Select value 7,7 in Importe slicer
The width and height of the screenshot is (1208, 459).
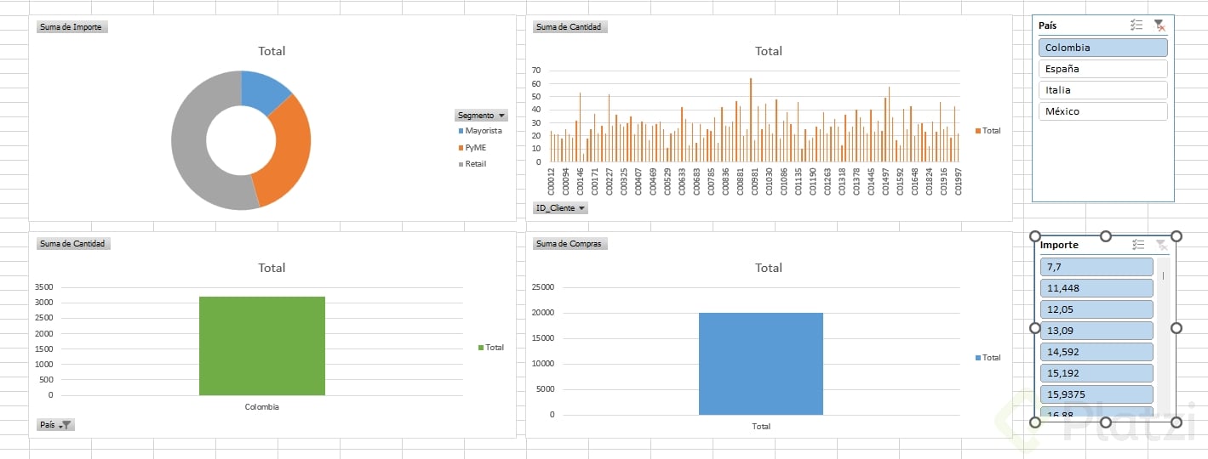1096,267
